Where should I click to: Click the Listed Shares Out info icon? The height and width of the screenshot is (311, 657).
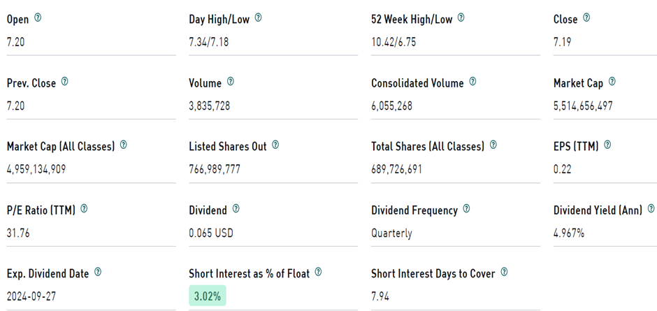[x=275, y=145]
